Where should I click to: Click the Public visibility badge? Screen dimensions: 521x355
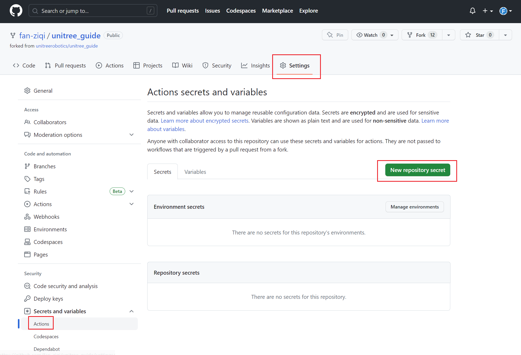(x=113, y=35)
